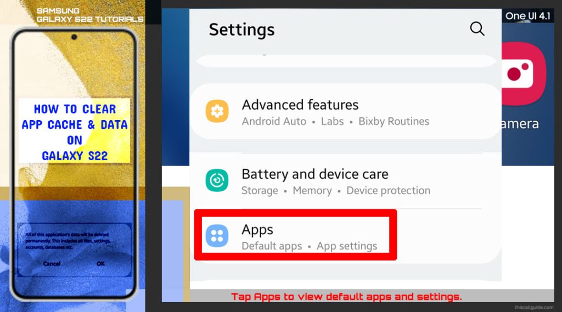Click the Samsung Galaxy S22 Tutorials heading

[89, 15]
